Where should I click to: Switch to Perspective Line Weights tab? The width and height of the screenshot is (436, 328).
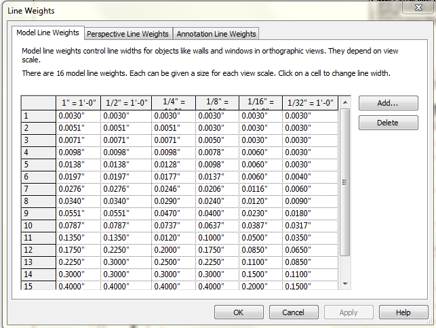click(127, 34)
